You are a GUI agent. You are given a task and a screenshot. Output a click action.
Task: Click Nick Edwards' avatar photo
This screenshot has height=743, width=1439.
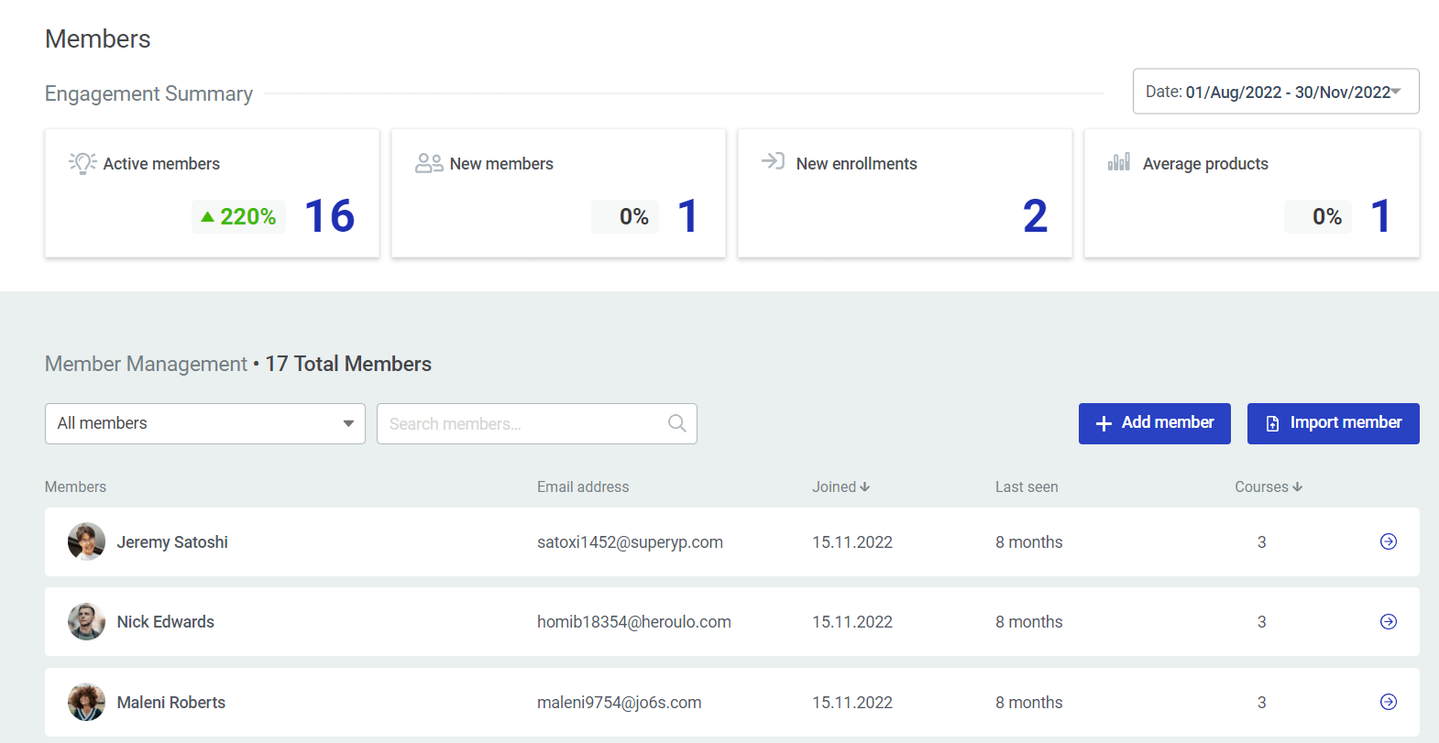pos(86,622)
